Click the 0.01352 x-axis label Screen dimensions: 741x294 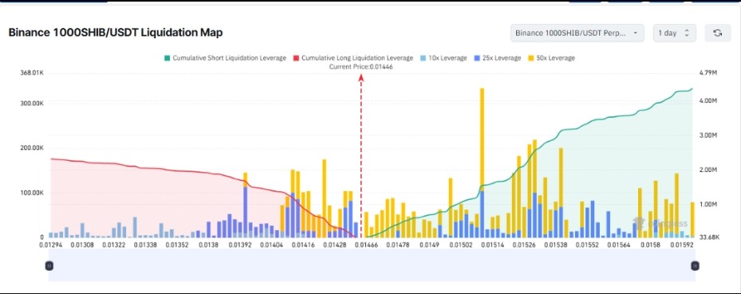(x=176, y=245)
